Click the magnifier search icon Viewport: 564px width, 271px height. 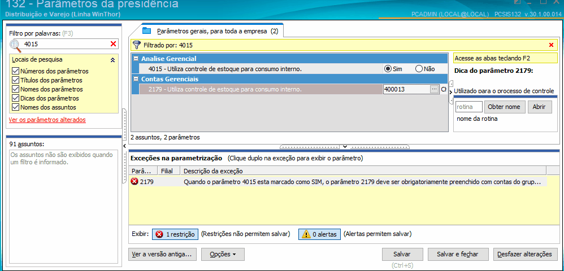(15, 45)
